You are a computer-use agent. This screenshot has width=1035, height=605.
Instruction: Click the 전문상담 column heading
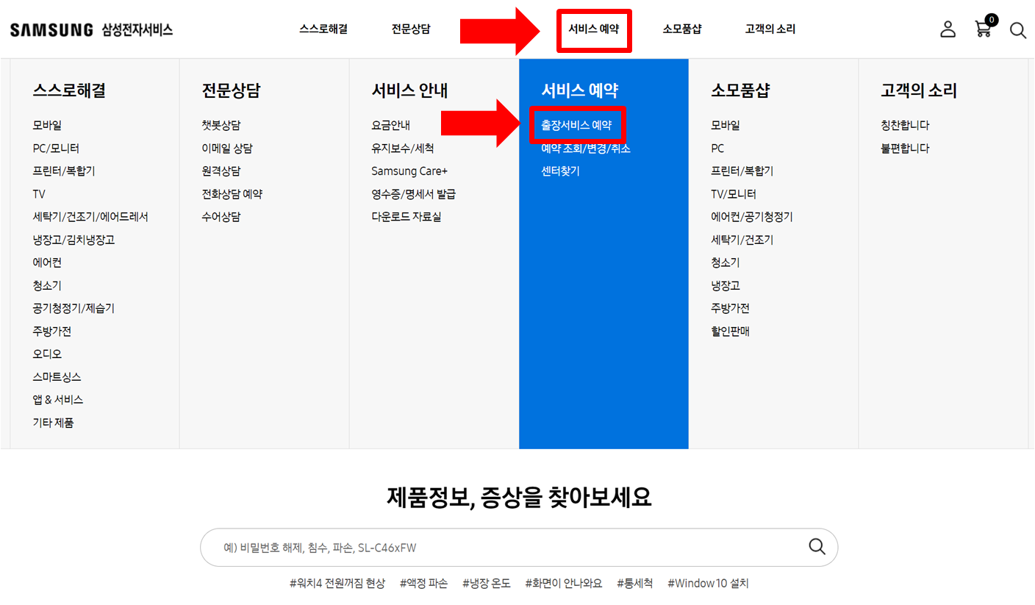coord(232,91)
